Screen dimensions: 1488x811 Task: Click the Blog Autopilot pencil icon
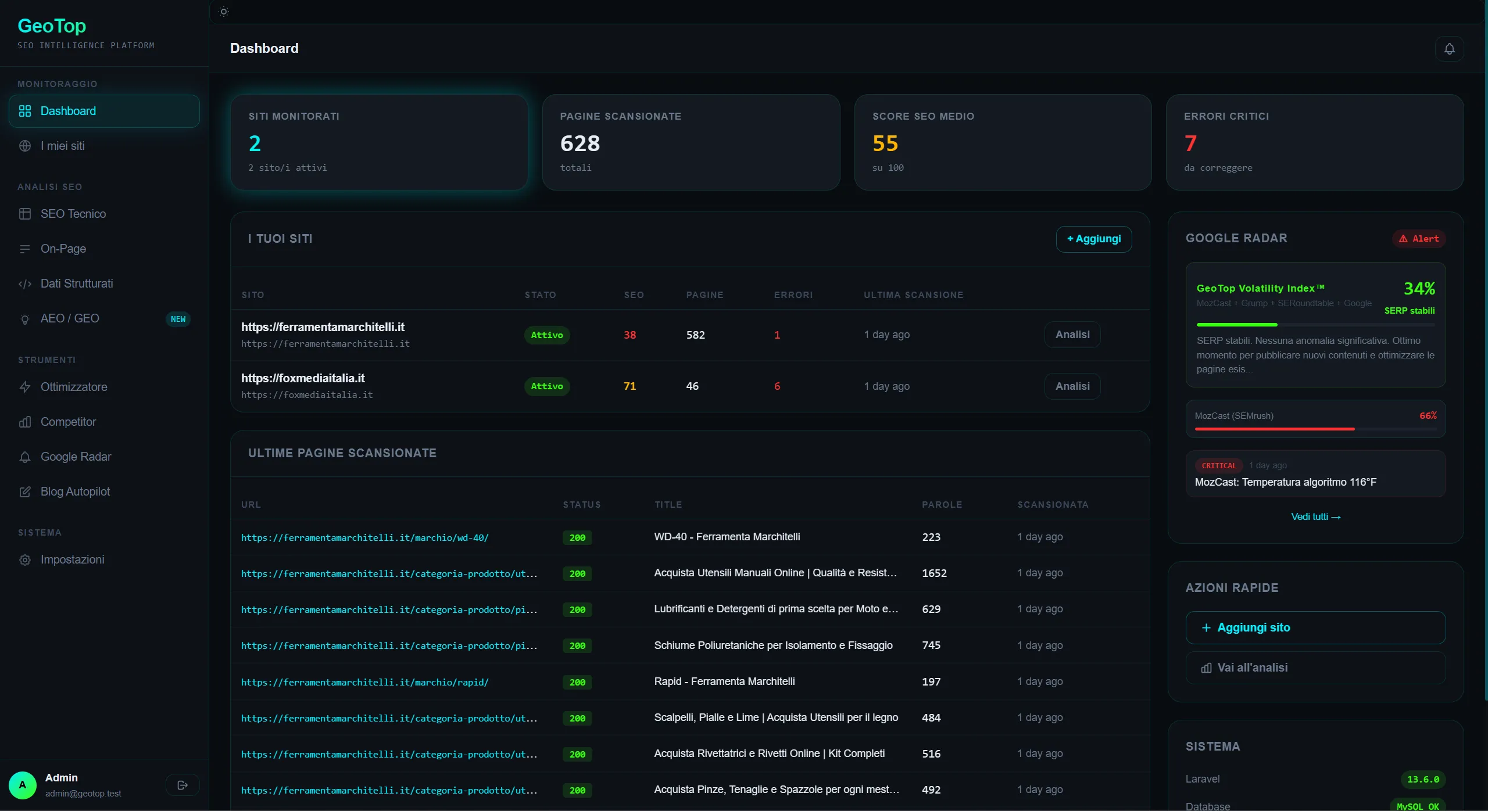(x=25, y=492)
